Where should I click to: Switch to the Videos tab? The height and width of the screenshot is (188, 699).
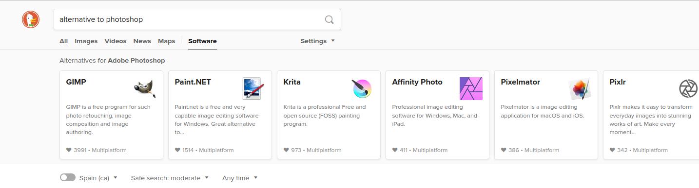coord(116,41)
